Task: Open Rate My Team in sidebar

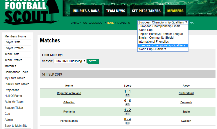Action: tap(14, 102)
